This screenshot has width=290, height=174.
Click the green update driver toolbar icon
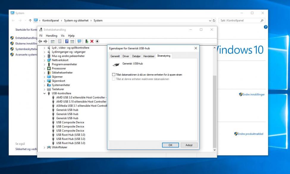87,41
